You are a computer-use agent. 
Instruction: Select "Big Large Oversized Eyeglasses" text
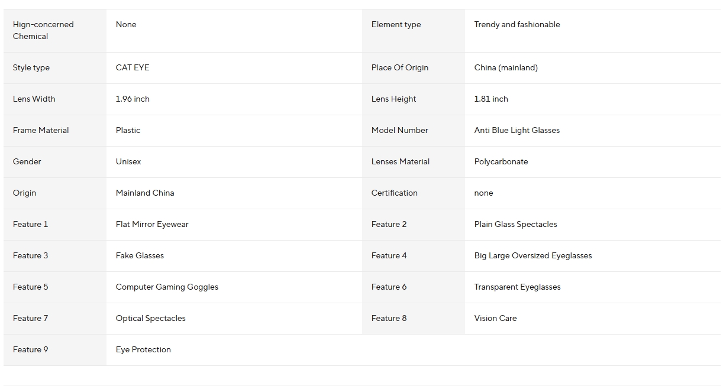[532, 256]
